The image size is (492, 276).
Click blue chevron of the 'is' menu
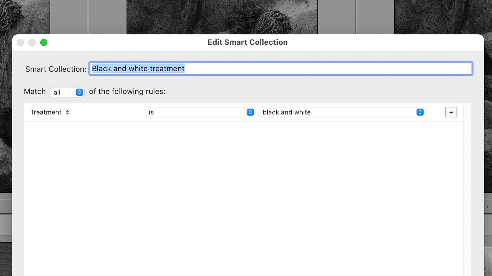250,112
